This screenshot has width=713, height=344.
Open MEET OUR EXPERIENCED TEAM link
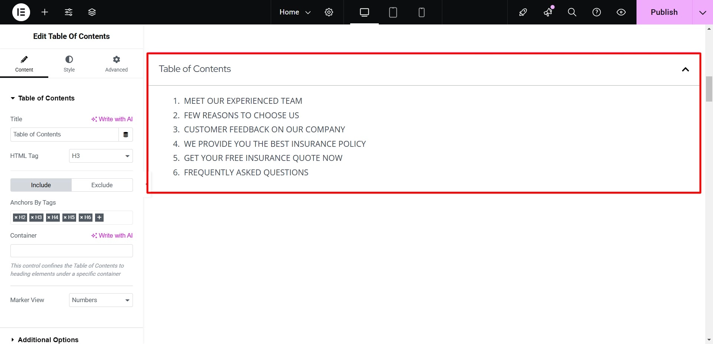click(x=243, y=101)
